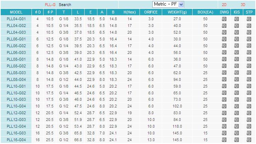Download DWG file for PLL04-G01
Image resolution: width=256 pixels, height=144 pixels.
[x=224, y=19]
